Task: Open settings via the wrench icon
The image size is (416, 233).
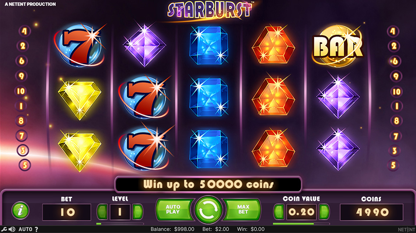Action: [4, 230]
